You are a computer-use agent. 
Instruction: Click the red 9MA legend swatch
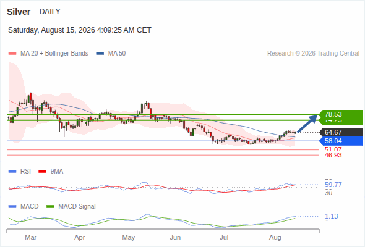pos(42,172)
